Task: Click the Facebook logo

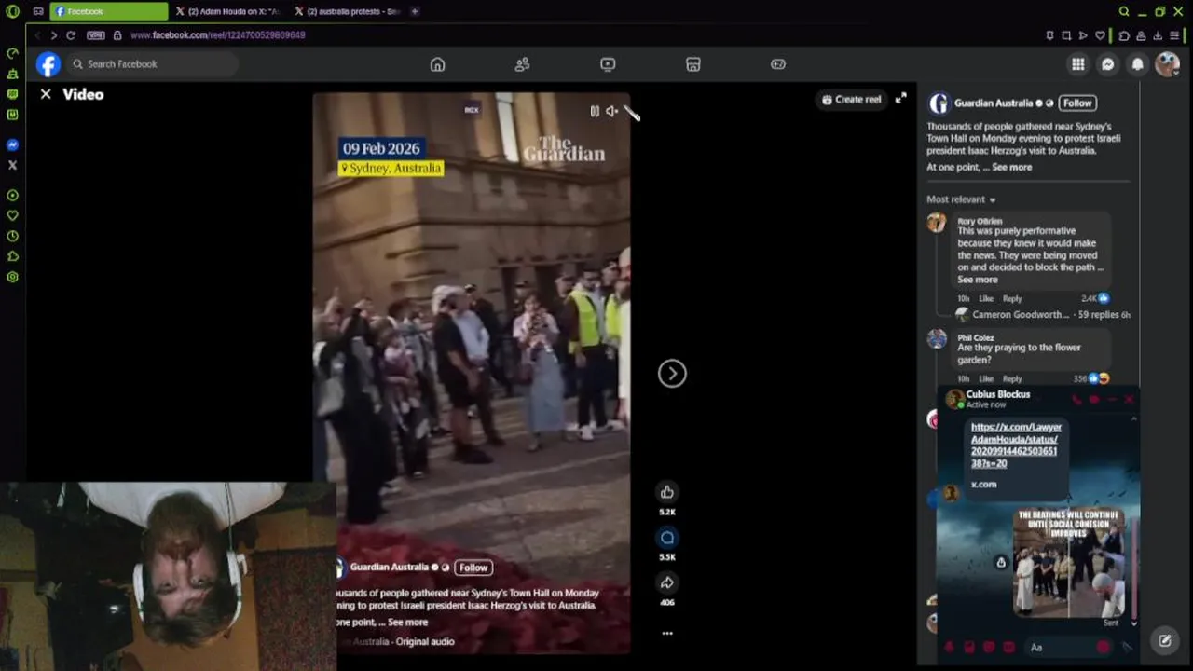Action: click(48, 64)
